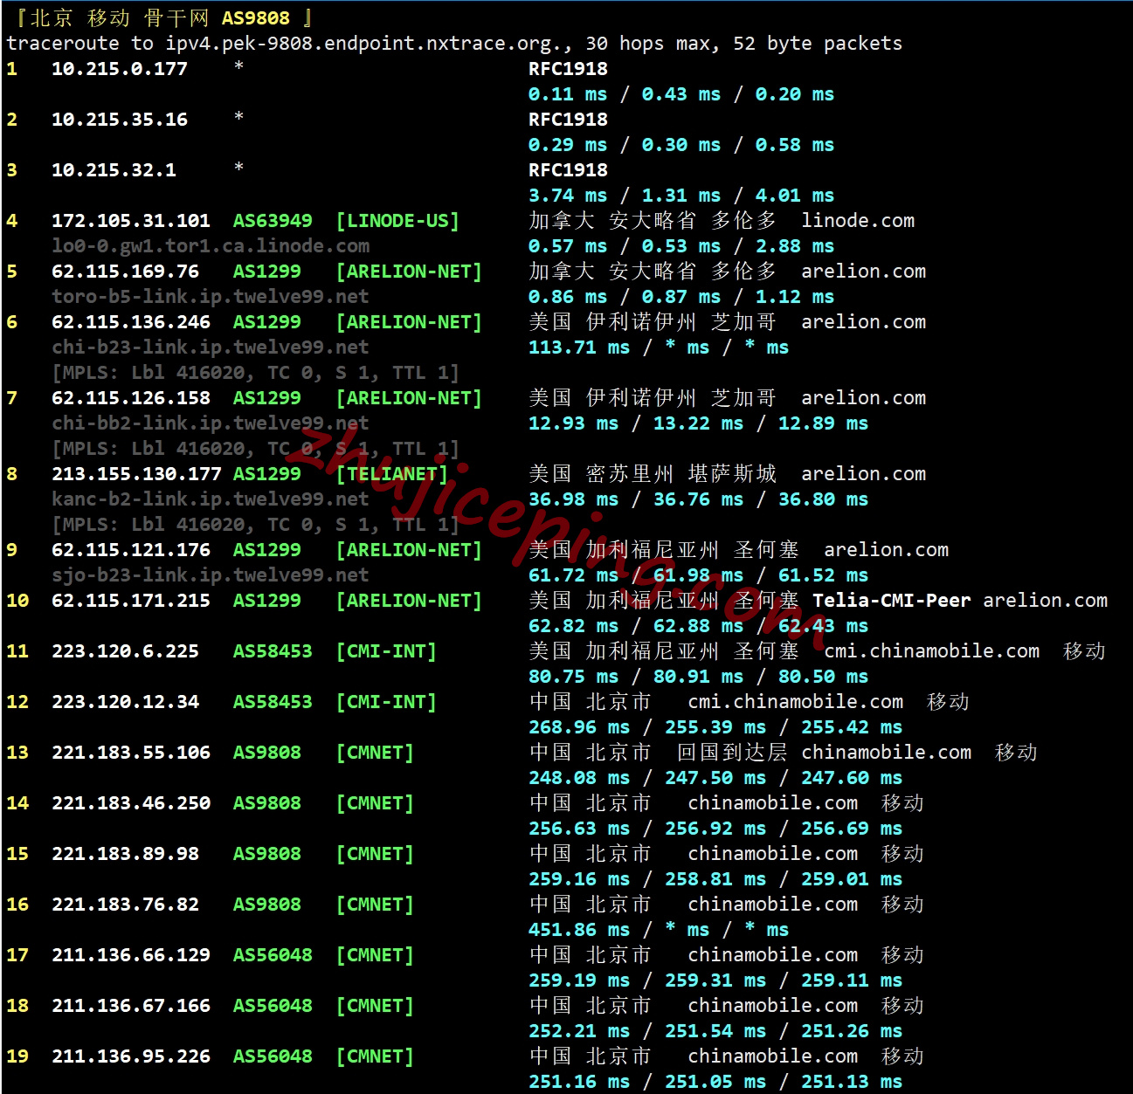Click the 252.21 ms latency value
Viewport: 1133px width, 1094px height.
pyautogui.click(x=579, y=1031)
